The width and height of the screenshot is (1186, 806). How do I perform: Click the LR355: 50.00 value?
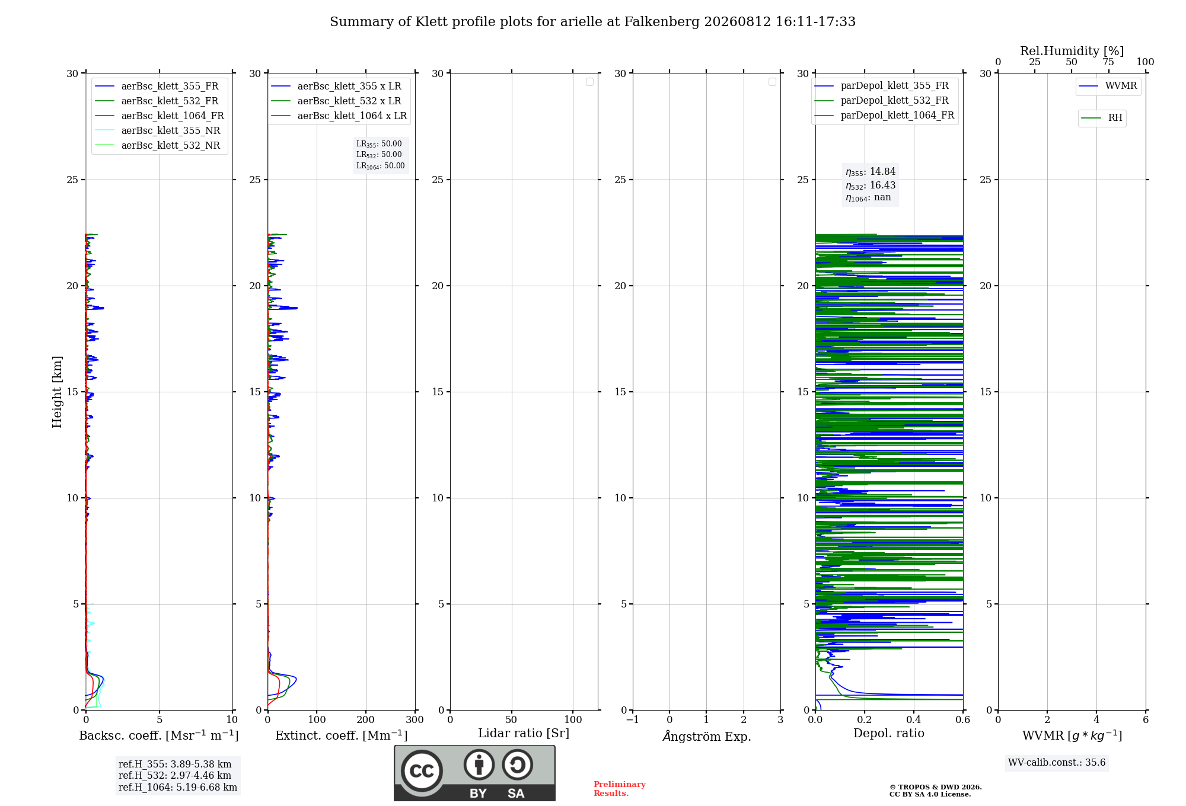(379, 144)
